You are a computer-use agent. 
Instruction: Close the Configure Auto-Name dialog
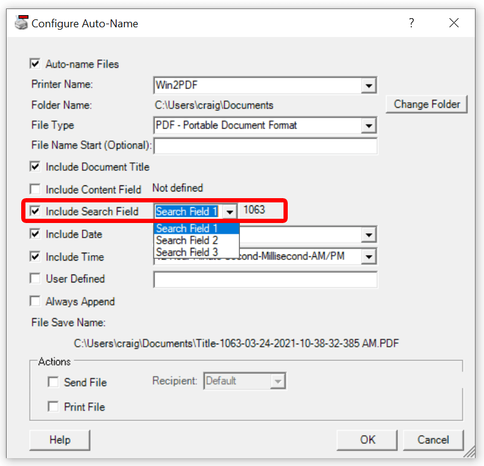pyautogui.click(x=454, y=23)
